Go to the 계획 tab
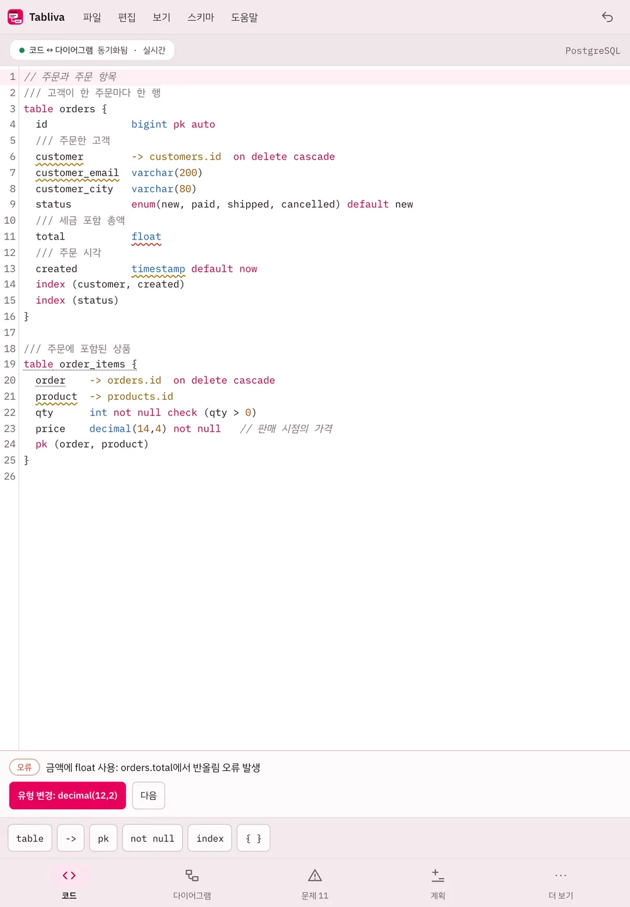The height and width of the screenshot is (907, 630). tap(438, 884)
